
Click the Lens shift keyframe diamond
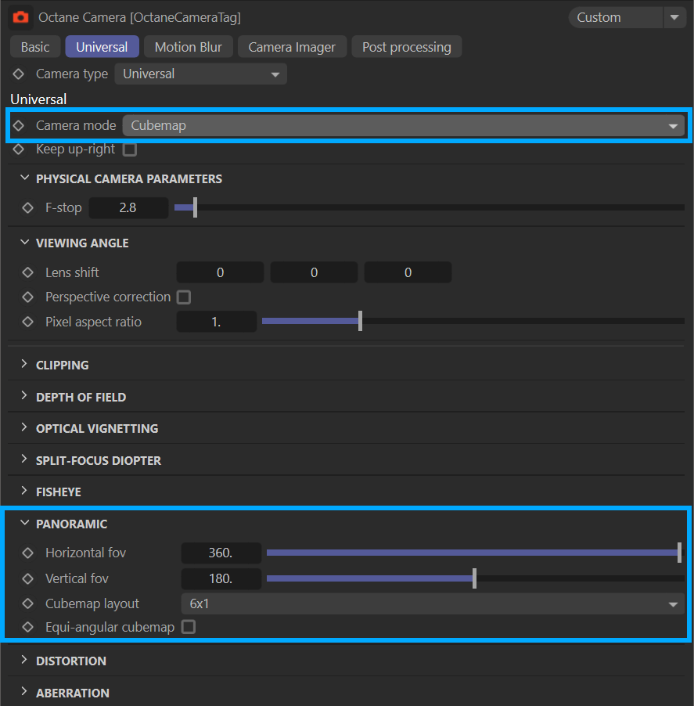tap(28, 273)
